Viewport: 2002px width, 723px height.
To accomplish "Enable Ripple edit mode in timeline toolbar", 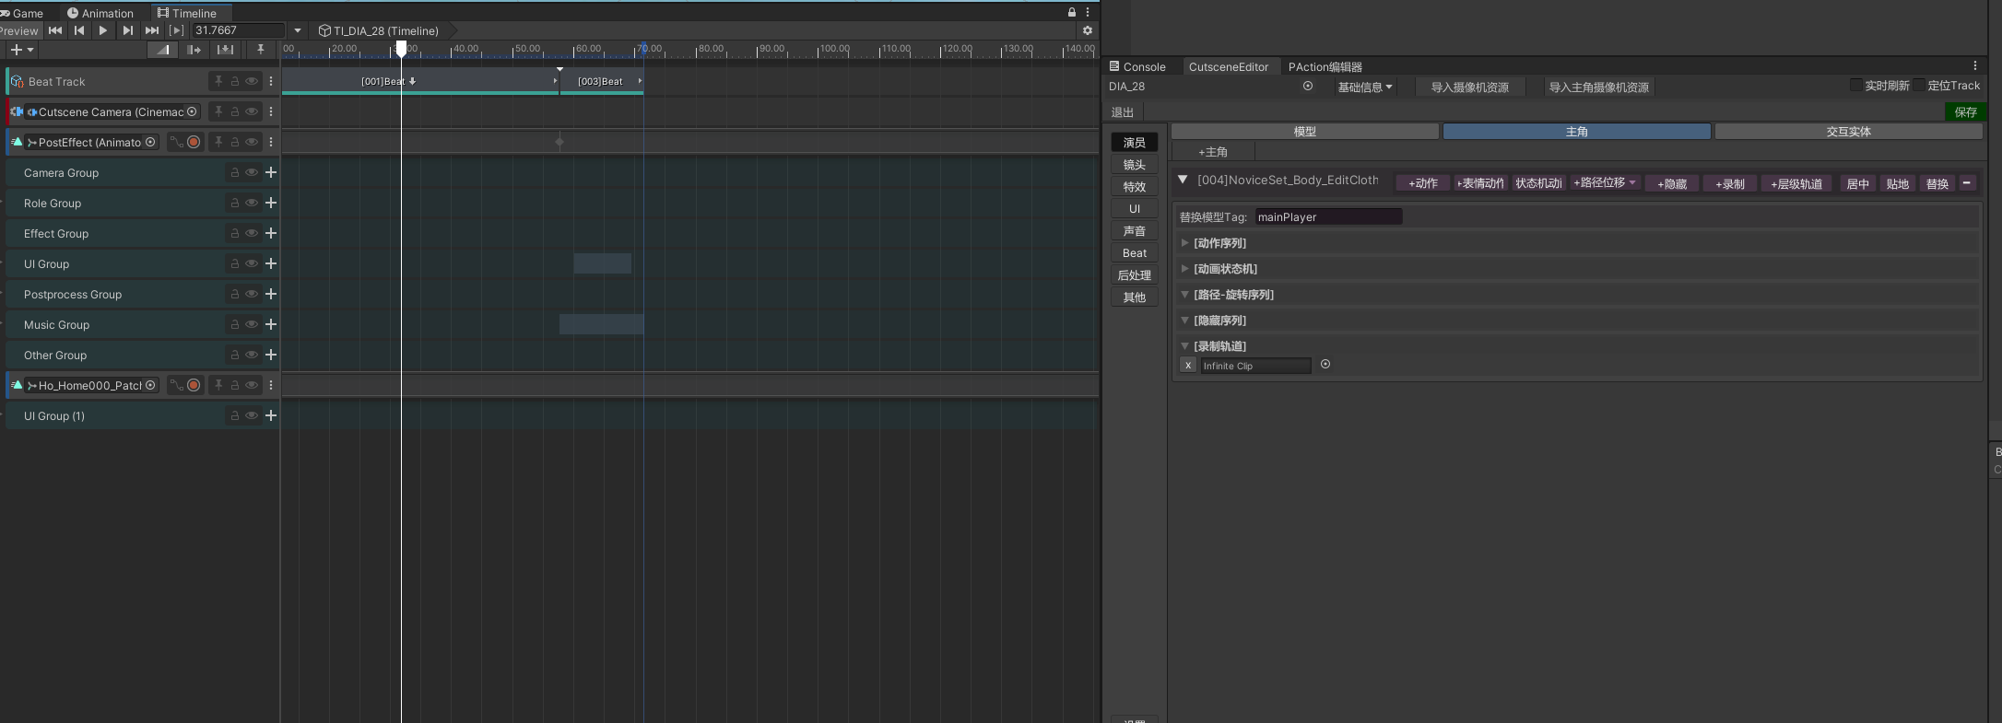I will click(194, 50).
